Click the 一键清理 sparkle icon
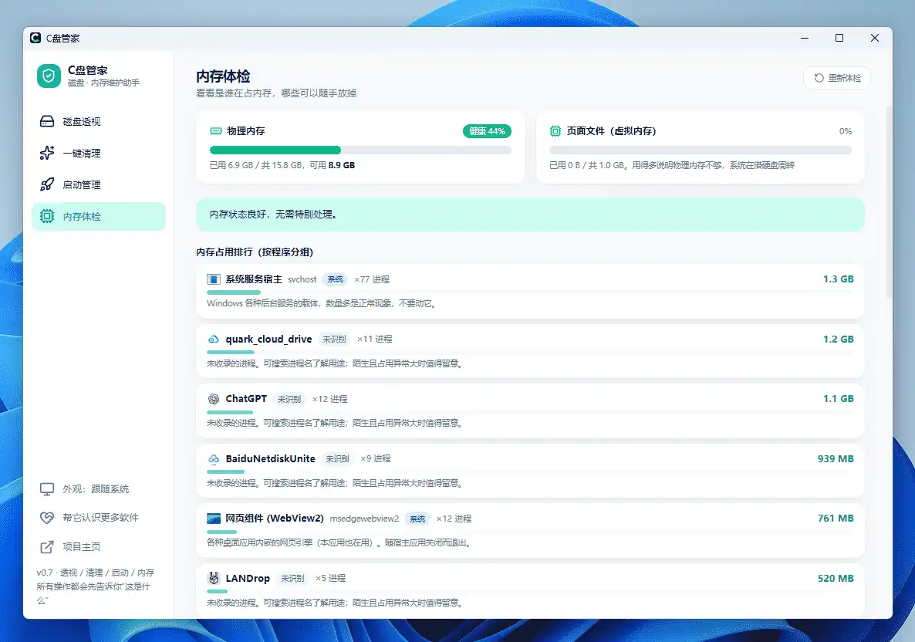915x642 pixels. (x=47, y=153)
